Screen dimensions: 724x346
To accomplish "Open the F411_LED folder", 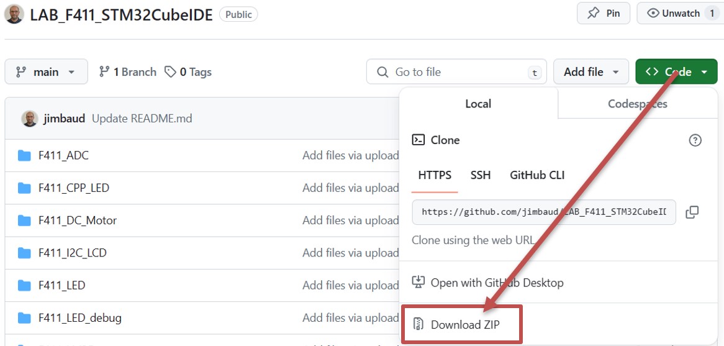I will point(62,286).
